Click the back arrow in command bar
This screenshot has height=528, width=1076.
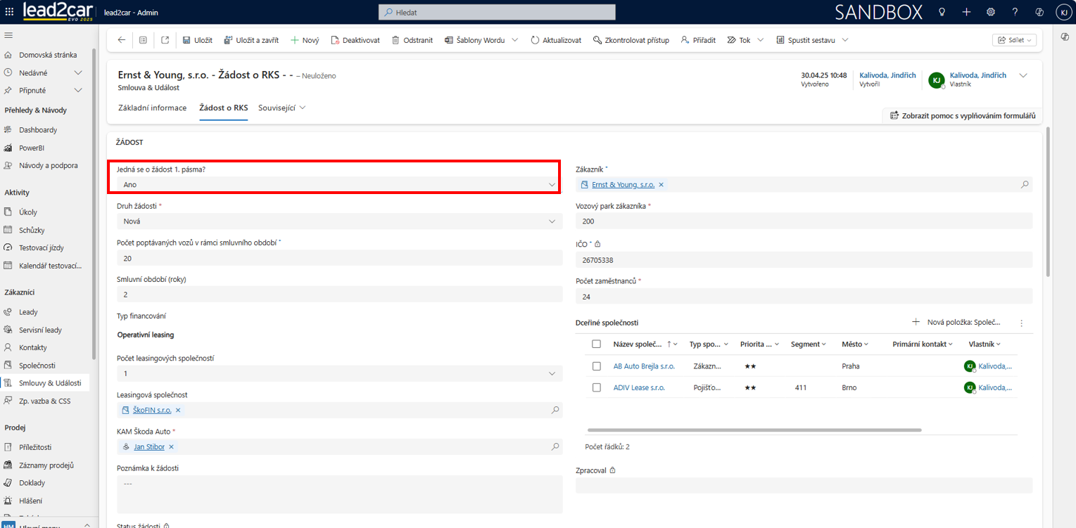point(122,40)
